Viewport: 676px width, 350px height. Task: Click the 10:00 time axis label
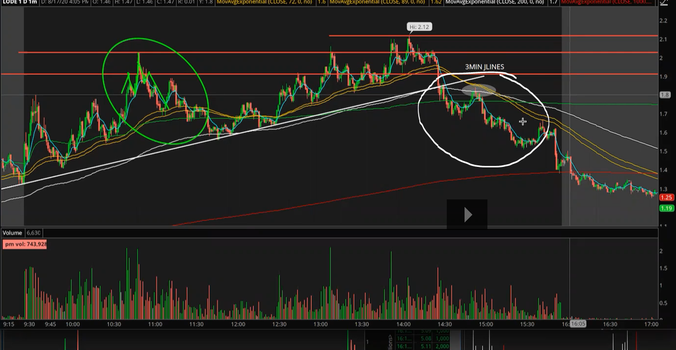(72, 324)
